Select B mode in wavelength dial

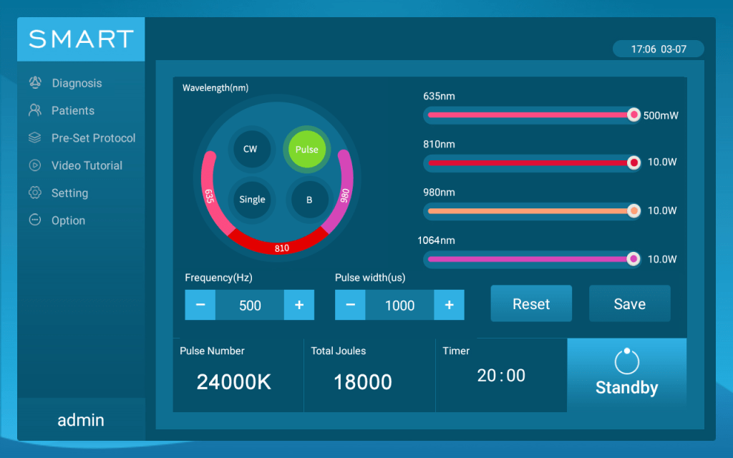click(x=309, y=200)
